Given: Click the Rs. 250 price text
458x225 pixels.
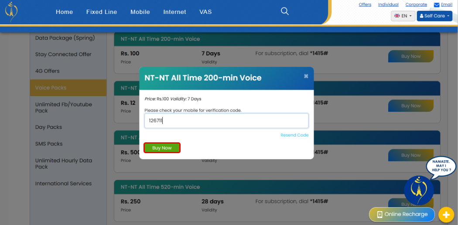Looking at the screenshot, I should [130, 201].
